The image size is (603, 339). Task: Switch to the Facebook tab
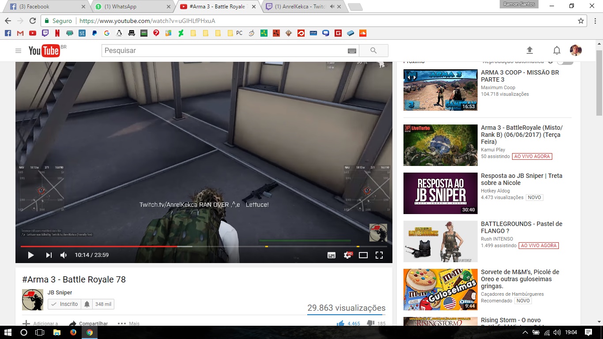click(47, 7)
